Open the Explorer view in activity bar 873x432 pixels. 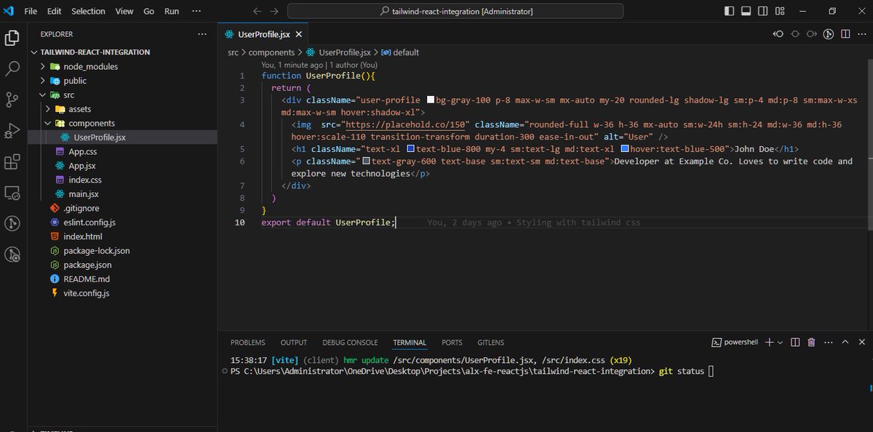(12, 38)
